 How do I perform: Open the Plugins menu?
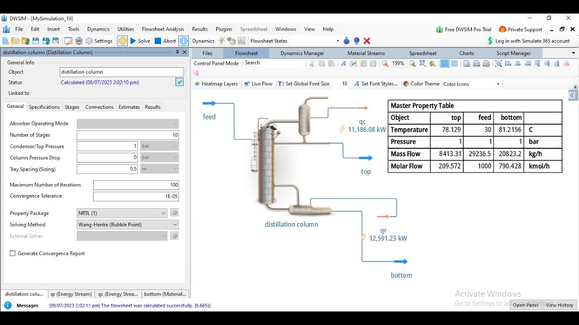point(224,29)
